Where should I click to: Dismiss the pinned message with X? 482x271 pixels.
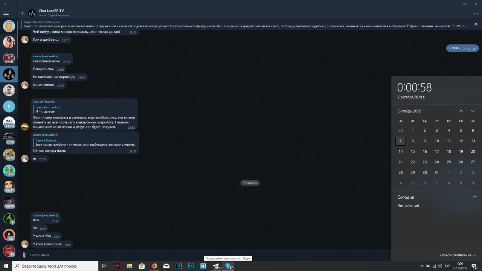coord(476,24)
